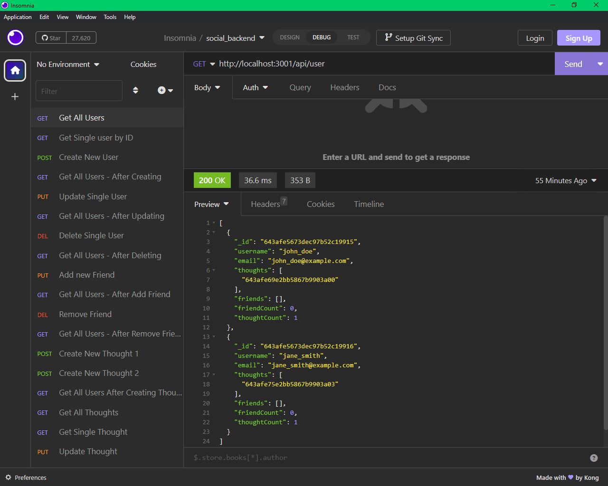Switch to TEST mode
The height and width of the screenshot is (486, 608).
353,37
